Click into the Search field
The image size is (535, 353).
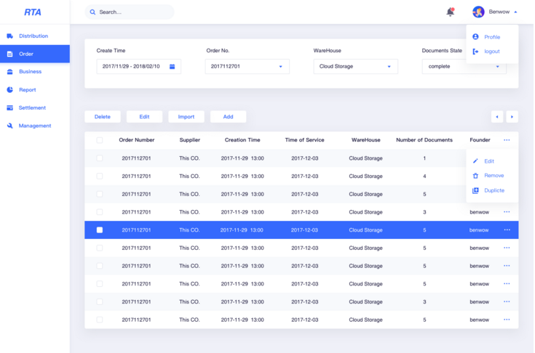pos(130,12)
